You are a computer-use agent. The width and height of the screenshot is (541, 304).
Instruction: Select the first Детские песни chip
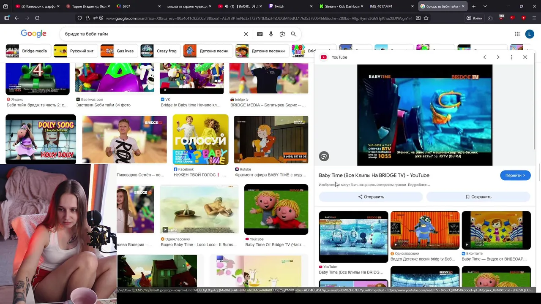208,51
